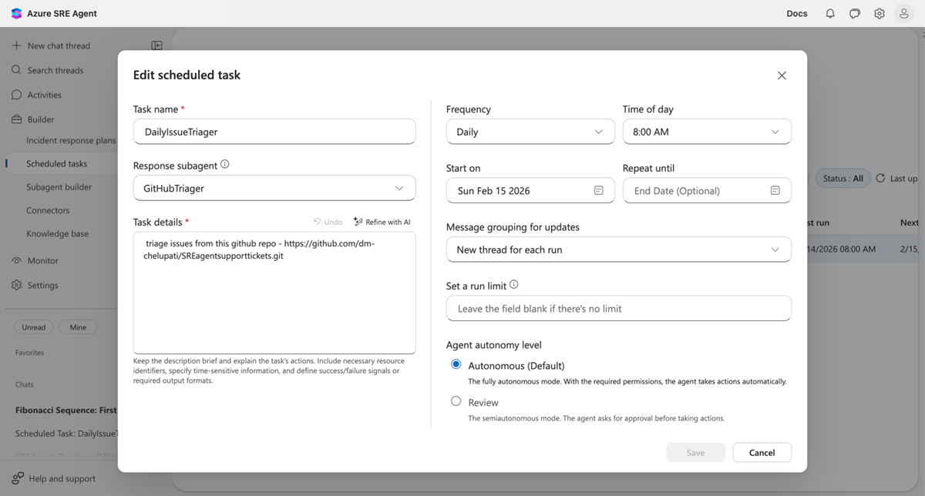Click the notifications bell icon

click(830, 14)
